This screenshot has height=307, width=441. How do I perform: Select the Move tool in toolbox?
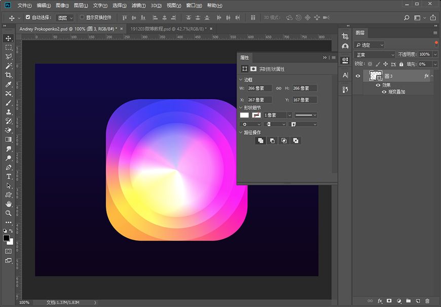9,38
